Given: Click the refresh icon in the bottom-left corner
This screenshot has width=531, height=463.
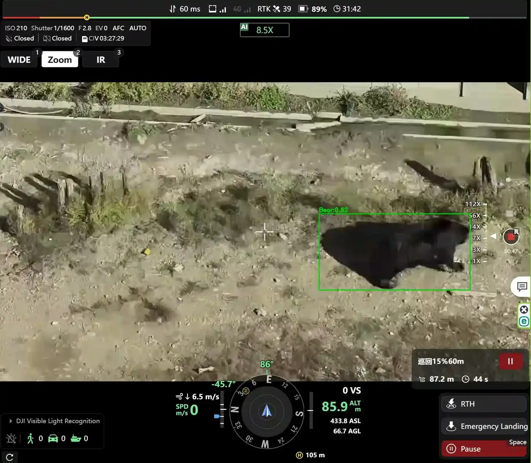Looking at the screenshot, I should pos(10,457).
